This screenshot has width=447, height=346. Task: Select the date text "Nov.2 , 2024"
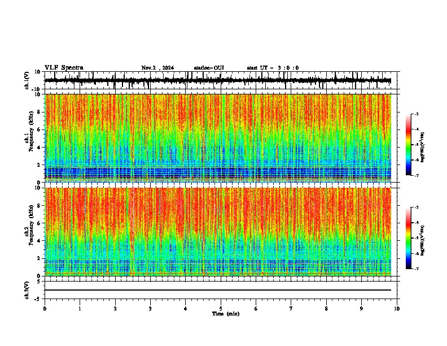[157, 68]
